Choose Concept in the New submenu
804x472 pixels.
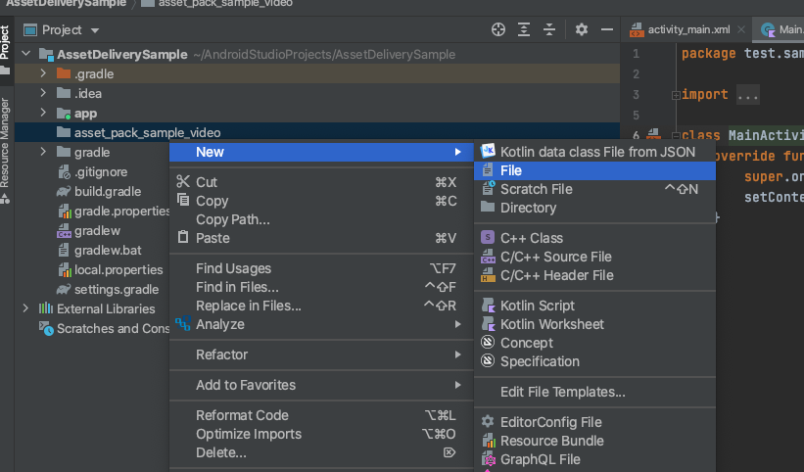pos(594,343)
